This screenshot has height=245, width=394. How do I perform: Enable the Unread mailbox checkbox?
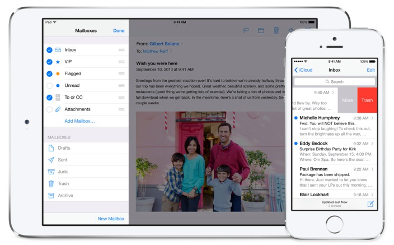49,86
